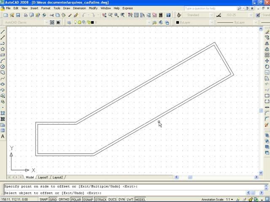Click the Dimension Style icon
The width and height of the screenshot is (270, 202).
(x=219, y=15)
